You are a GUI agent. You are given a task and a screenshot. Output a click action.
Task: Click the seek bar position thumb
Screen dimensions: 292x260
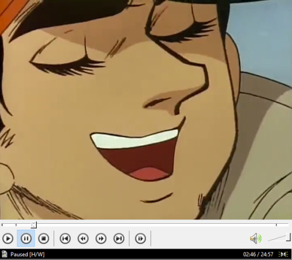click(x=34, y=225)
